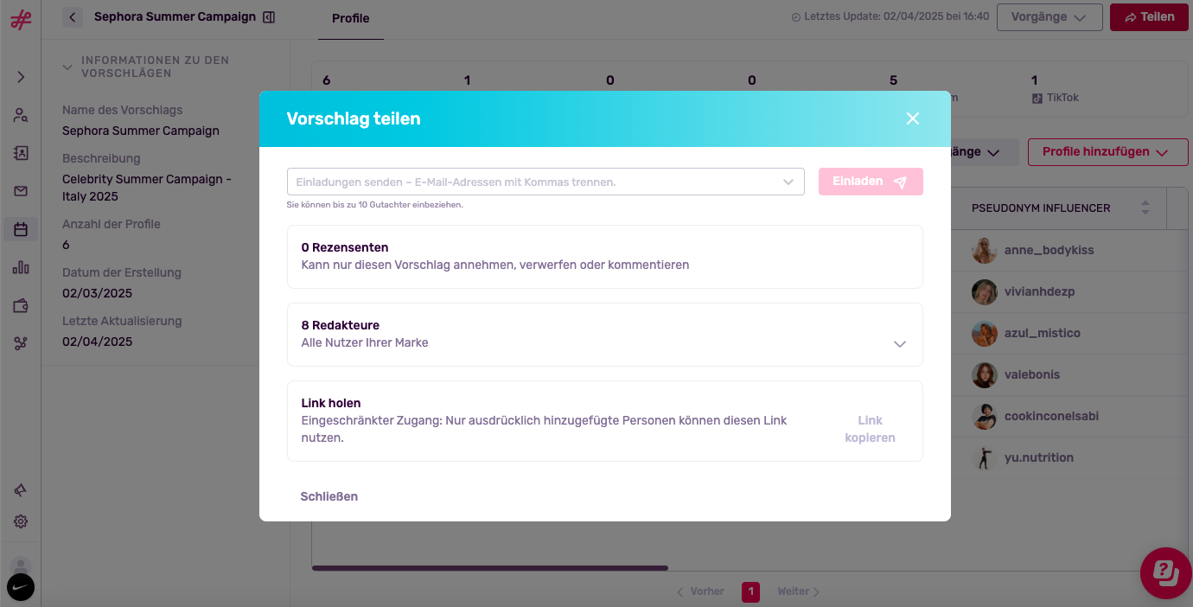Expand the left sidebar navigation

(21, 77)
